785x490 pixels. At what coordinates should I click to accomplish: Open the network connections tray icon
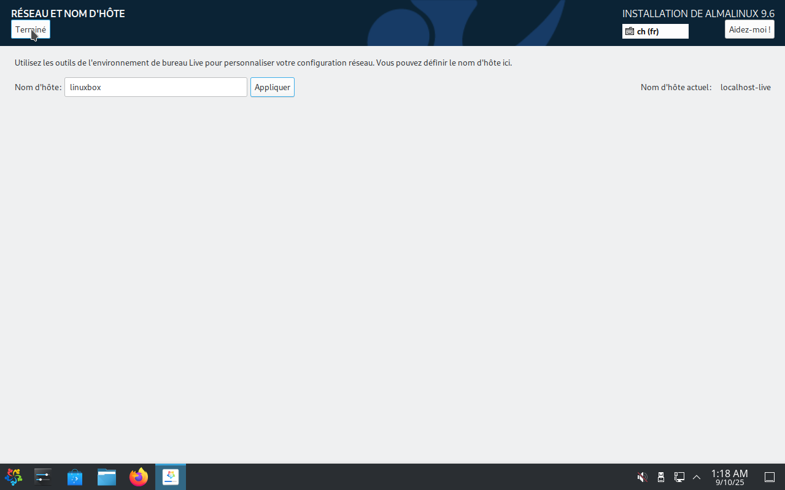pyautogui.click(x=679, y=477)
